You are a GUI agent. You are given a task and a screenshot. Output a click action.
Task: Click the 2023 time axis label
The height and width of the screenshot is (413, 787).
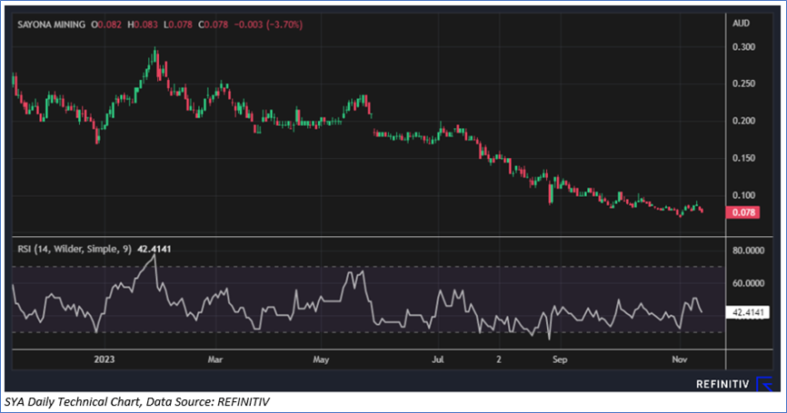tap(105, 359)
